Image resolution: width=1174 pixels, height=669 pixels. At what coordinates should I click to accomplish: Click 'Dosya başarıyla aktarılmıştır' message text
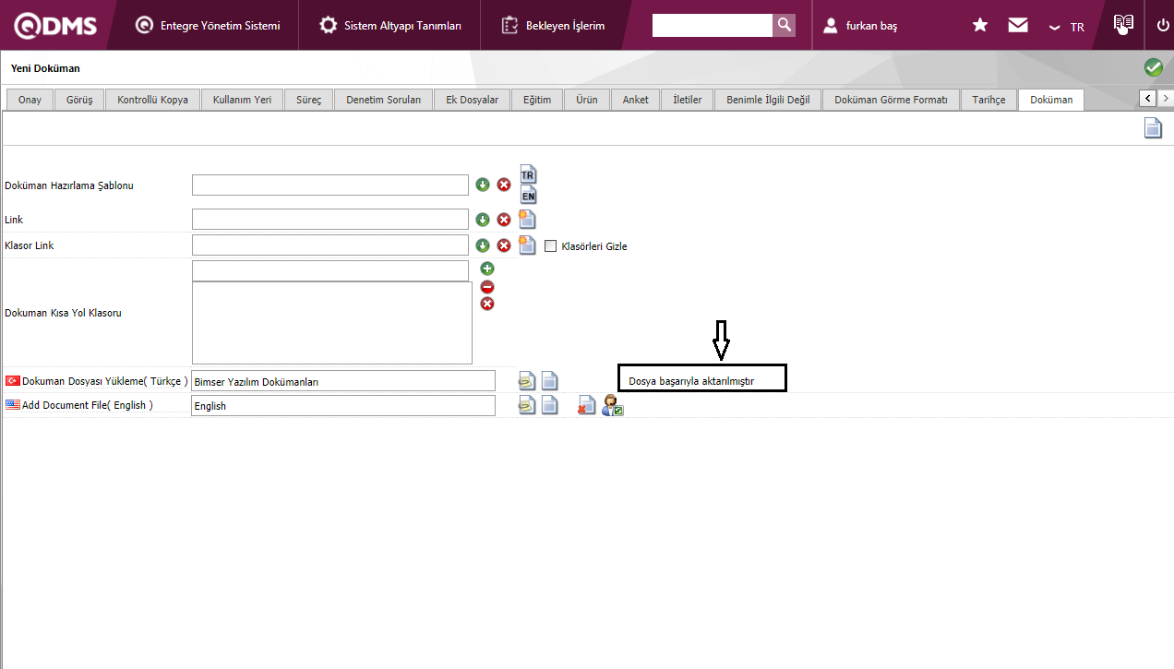pos(691,381)
